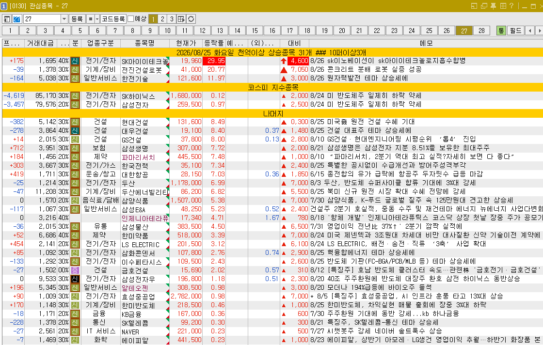Image resolution: width=543 pixels, height=345 pixels.
Task: Toggle the left side panel icon
Action: tap(7, 19)
